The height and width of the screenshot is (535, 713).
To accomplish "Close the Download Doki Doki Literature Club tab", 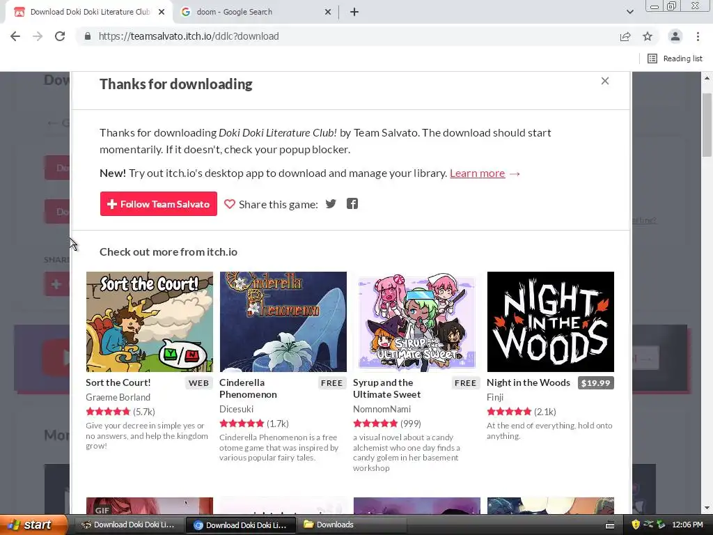I will tap(162, 12).
